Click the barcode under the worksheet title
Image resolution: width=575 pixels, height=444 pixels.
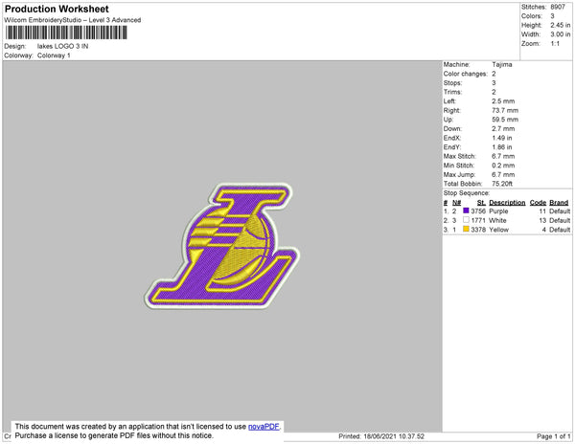[66, 33]
